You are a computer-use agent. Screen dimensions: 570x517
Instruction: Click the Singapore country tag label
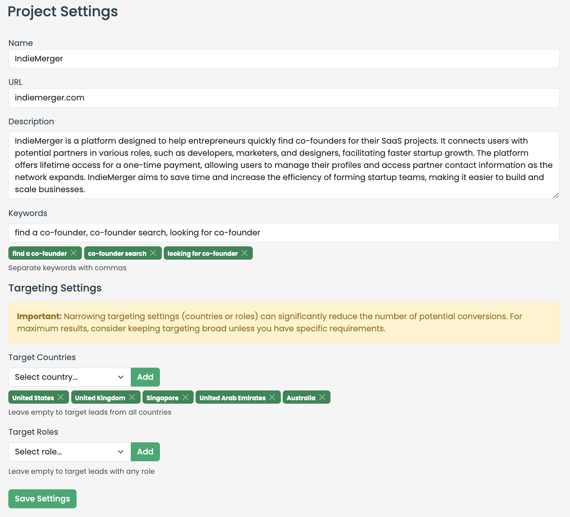coord(162,398)
